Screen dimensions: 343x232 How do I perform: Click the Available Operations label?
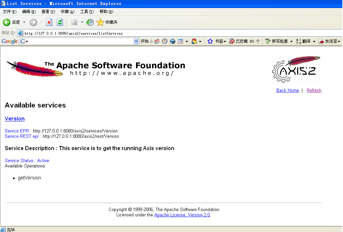point(25,166)
